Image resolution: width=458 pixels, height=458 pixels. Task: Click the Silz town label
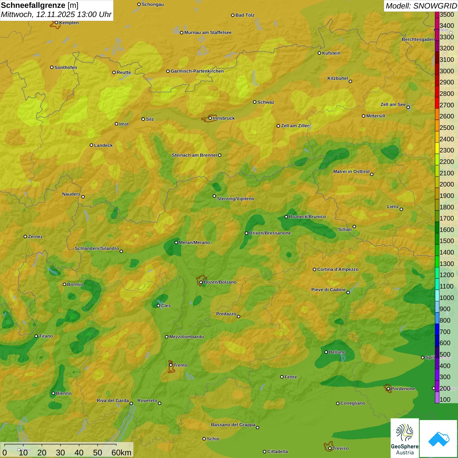tap(150, 119)
